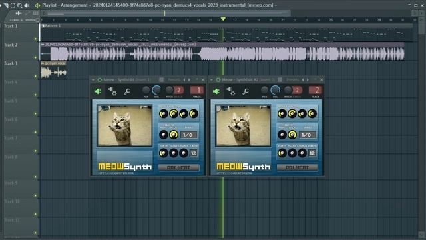This screenshot has height=240, width=426.
Task: Click the VOL knob in Meow SynthEdit #2
Action: click(x=275, y=90)
